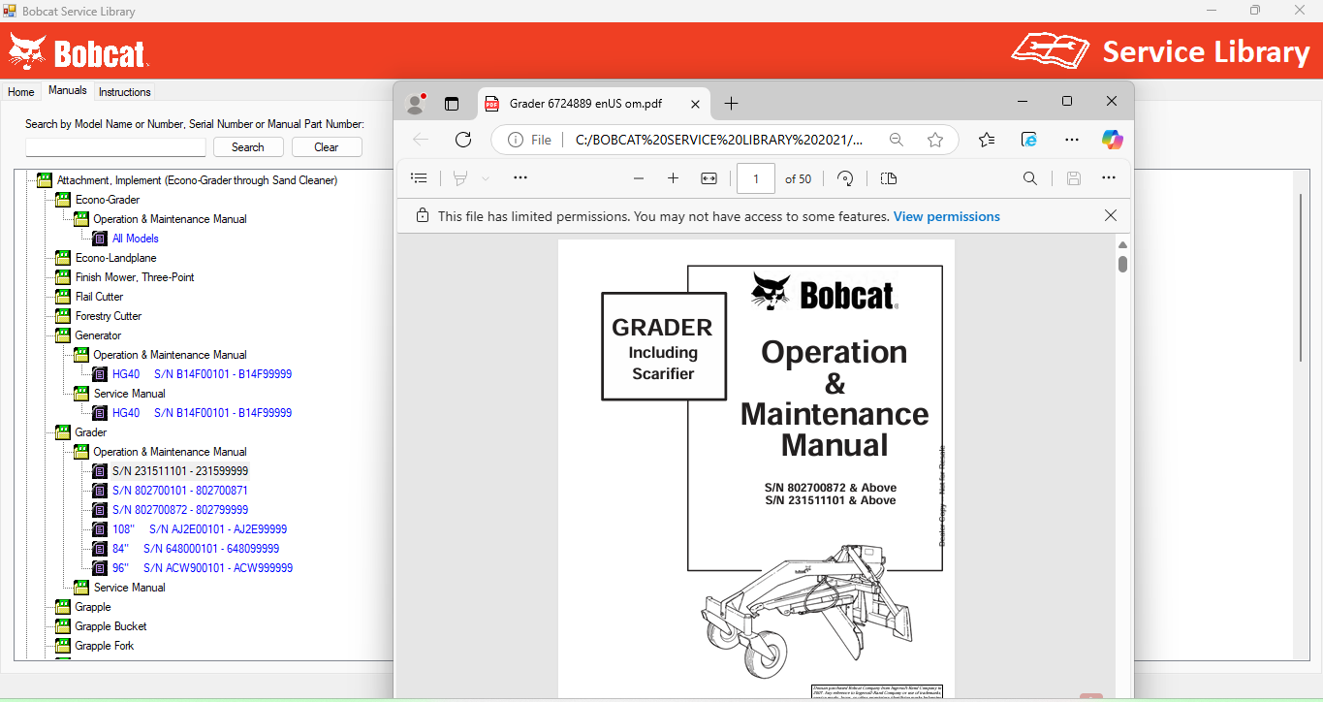Open find in PDF search icon
1323x702 pixels.
coord(1030,178)
